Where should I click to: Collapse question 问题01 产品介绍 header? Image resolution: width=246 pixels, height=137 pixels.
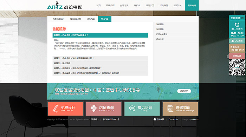click(x=100, y=35)
